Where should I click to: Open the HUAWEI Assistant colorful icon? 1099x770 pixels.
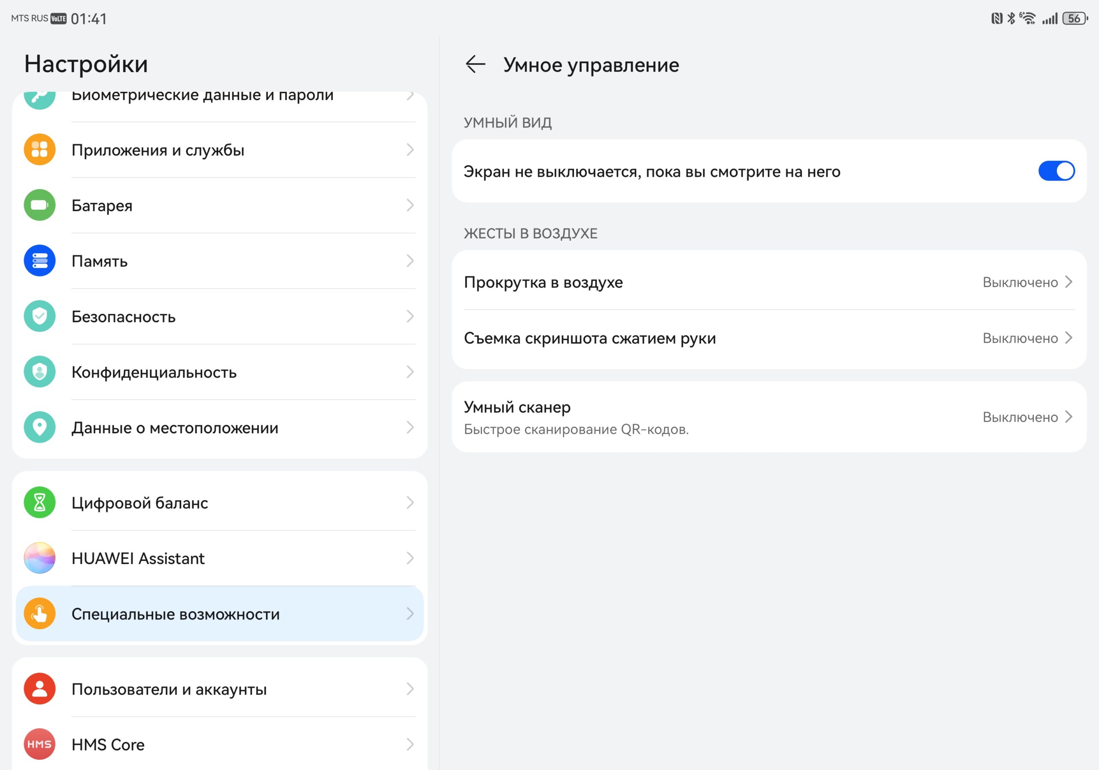(40, 558)
